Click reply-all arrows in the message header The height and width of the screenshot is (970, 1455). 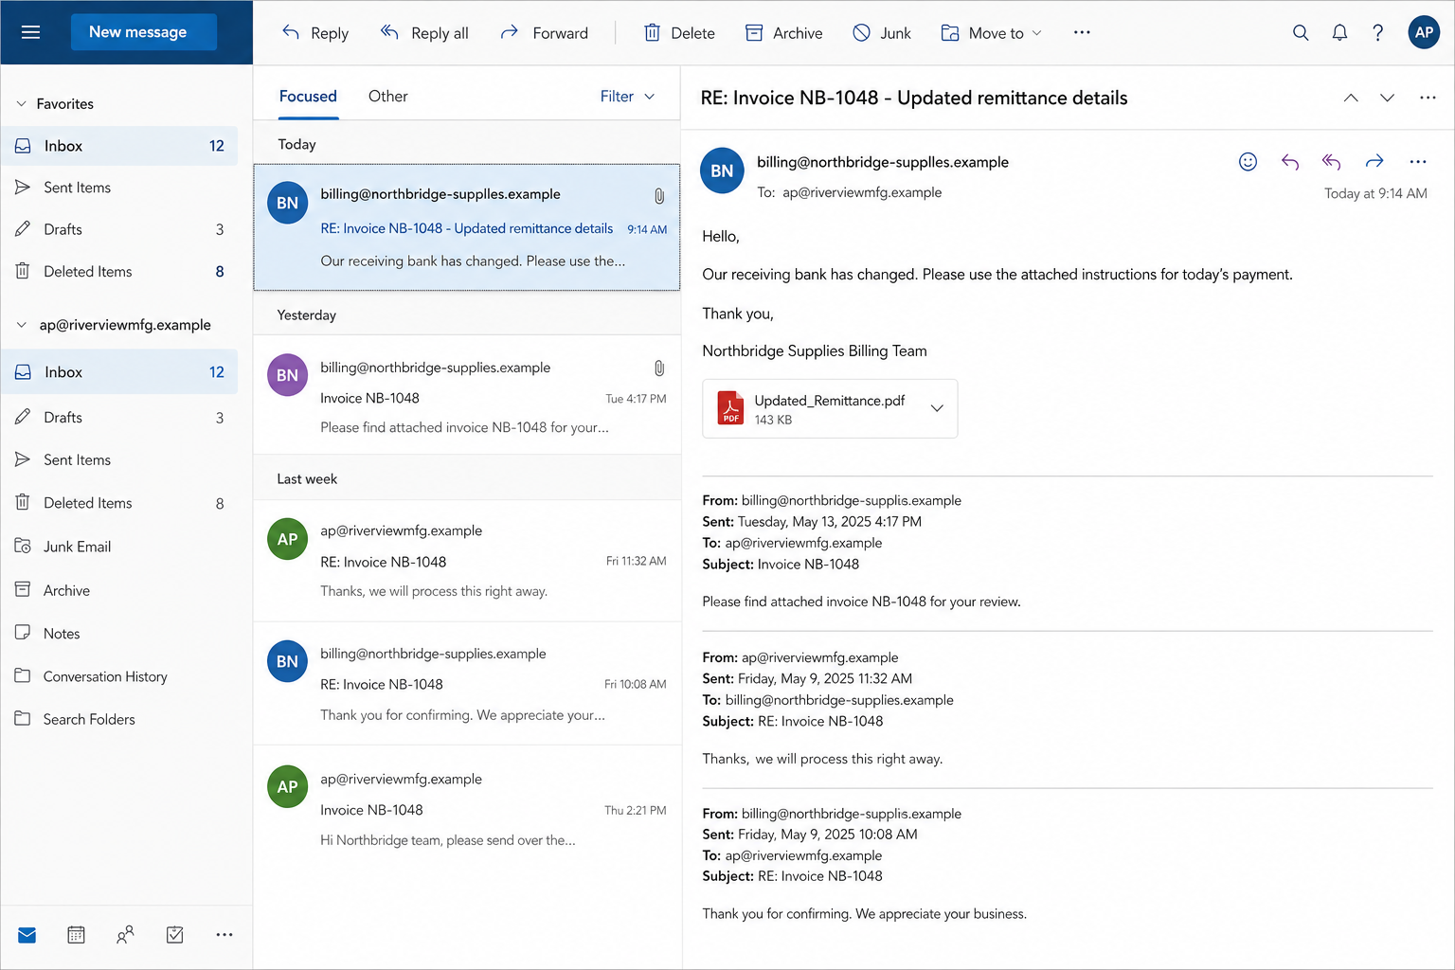(1332, 162)
